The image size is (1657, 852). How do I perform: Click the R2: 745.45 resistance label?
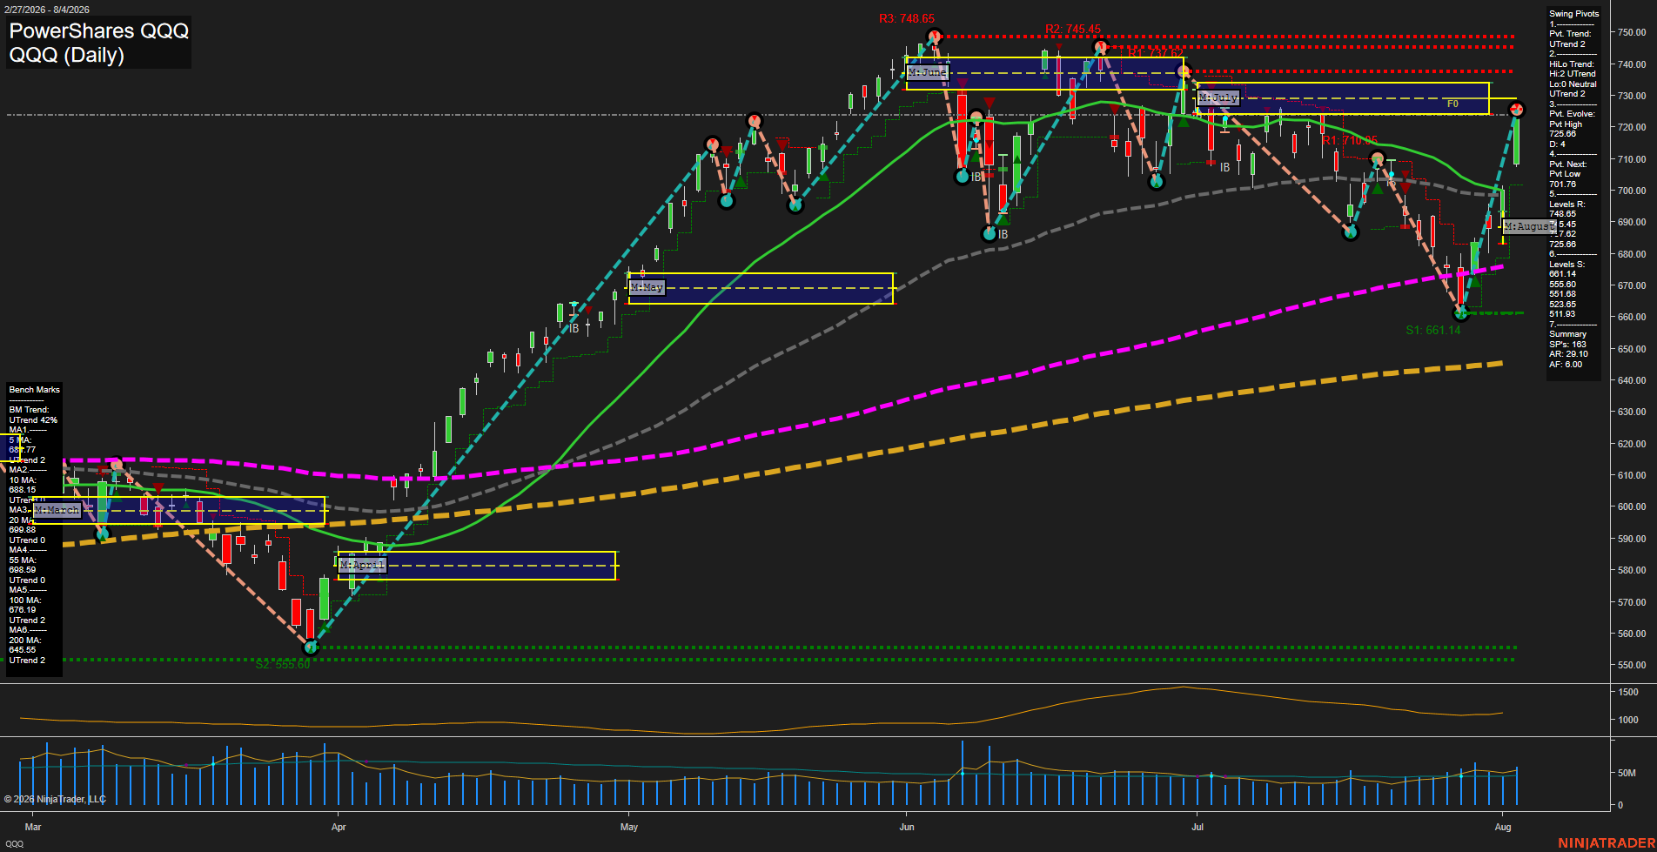click(1073, 29)
